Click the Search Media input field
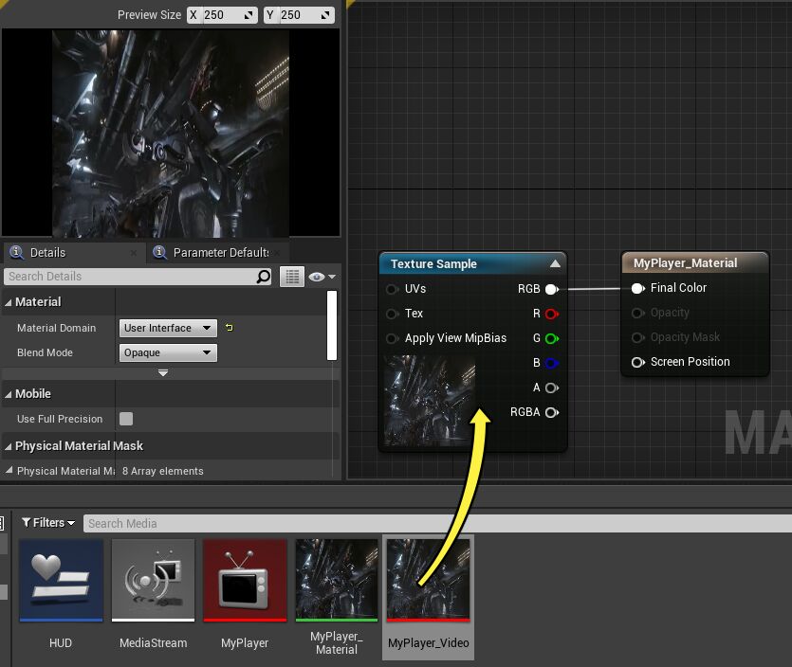This screenshot has height=667, width=792. point(436,523)
